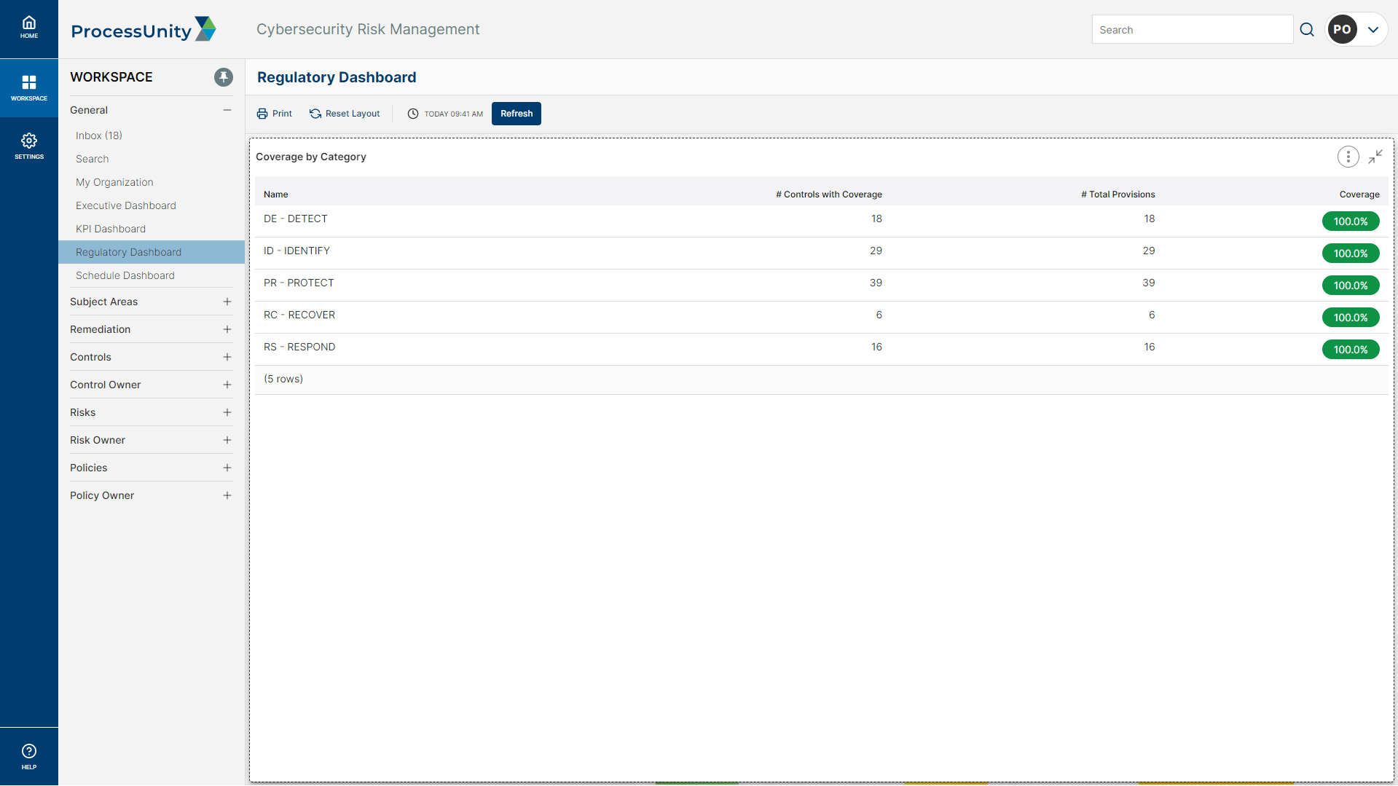This screenshot has width=1398, height=786.
Task: Collapse the Coverage by Category panel
Action: (x=1375, y=157)
